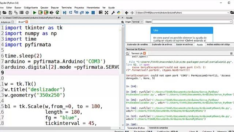This screenshot has width=234, height=132.
Task: Go back with the left arrow icon
Action: (127, 13)
